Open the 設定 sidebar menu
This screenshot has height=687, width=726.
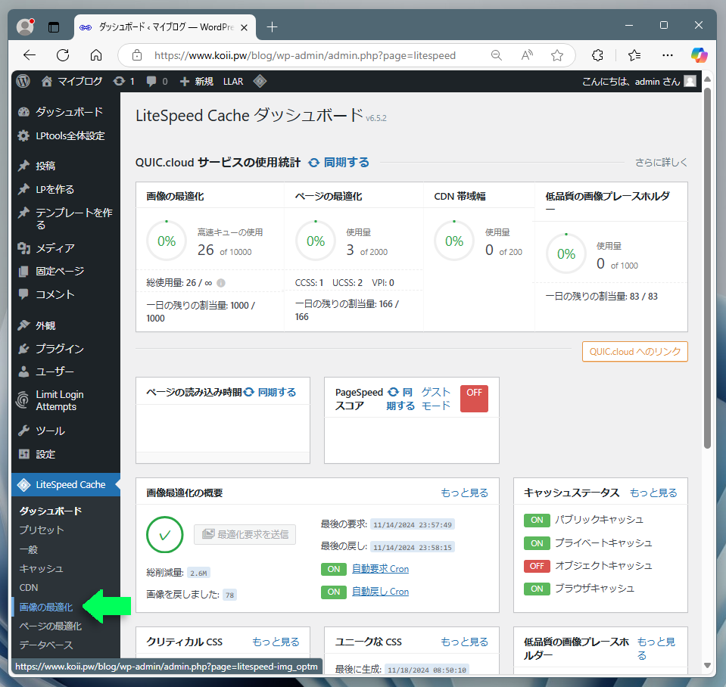66,454
